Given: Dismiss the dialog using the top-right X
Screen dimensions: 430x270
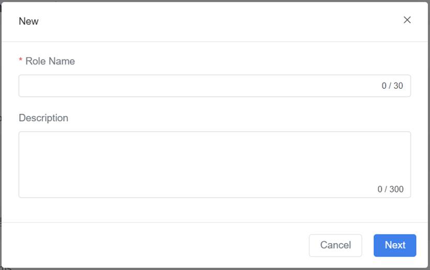Looking at the screenshot, I should click(x=407, y=20).
